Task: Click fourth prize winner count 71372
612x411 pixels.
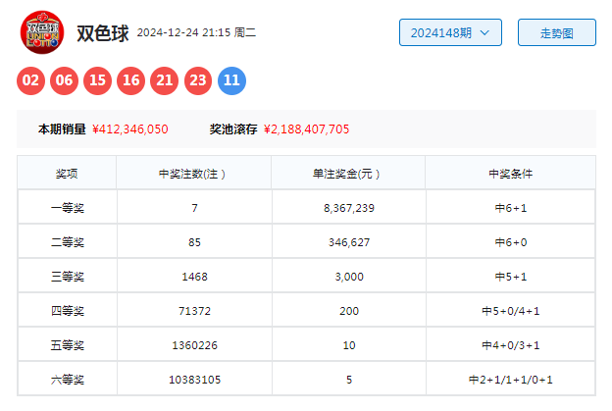Action: [194, 311]
